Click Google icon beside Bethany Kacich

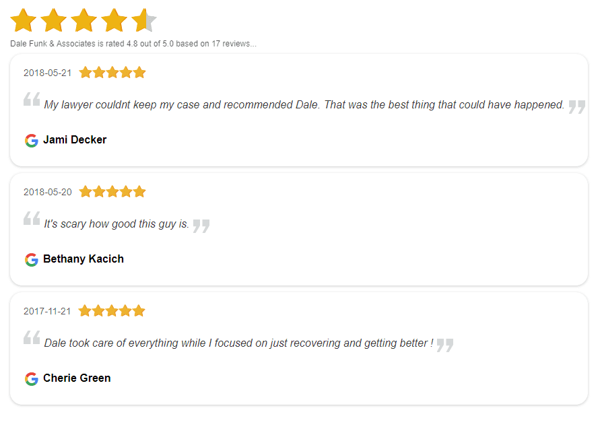[x=31, y=259]
